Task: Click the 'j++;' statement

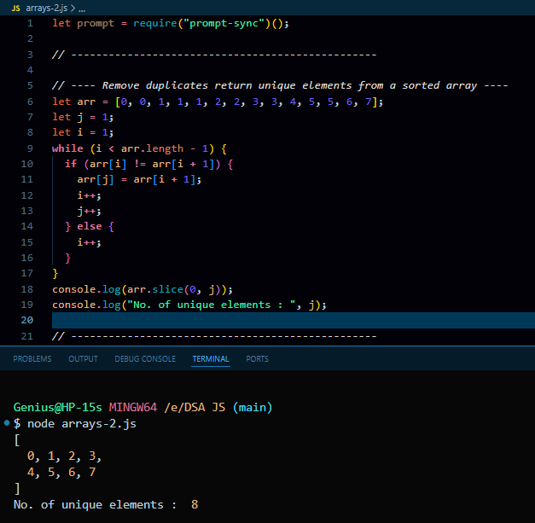Action: [x=89, y=212]
